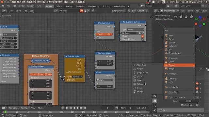Jump to the previous keyframe

click(71, 108)
